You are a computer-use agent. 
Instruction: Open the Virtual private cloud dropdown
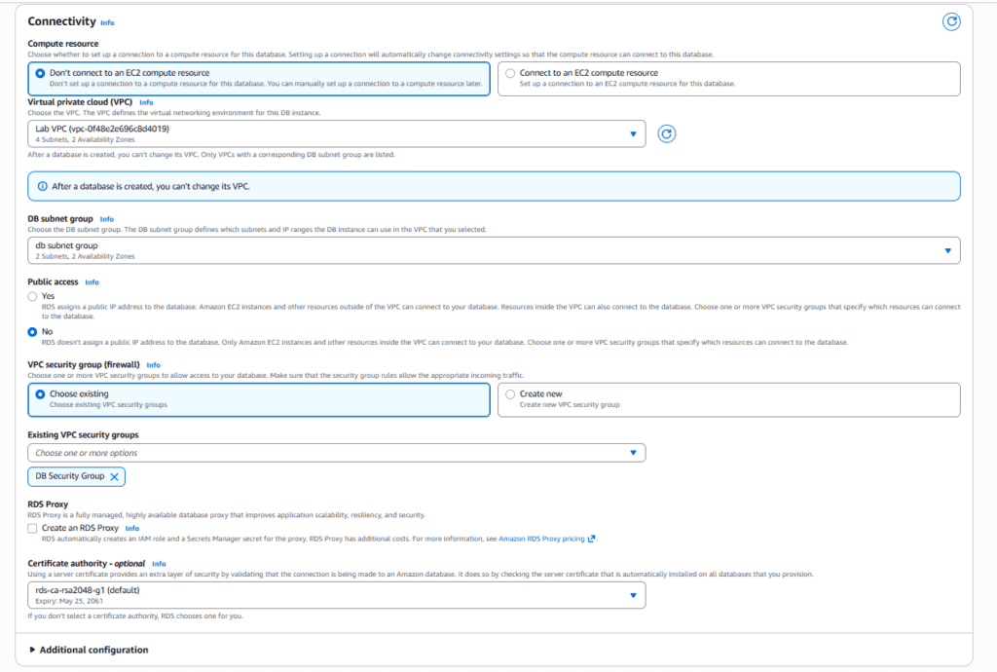336,134
